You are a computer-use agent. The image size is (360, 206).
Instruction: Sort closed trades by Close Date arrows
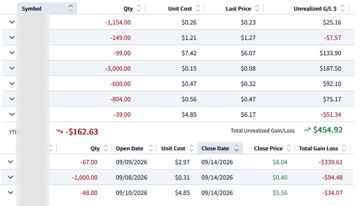[x=236, y=148]
